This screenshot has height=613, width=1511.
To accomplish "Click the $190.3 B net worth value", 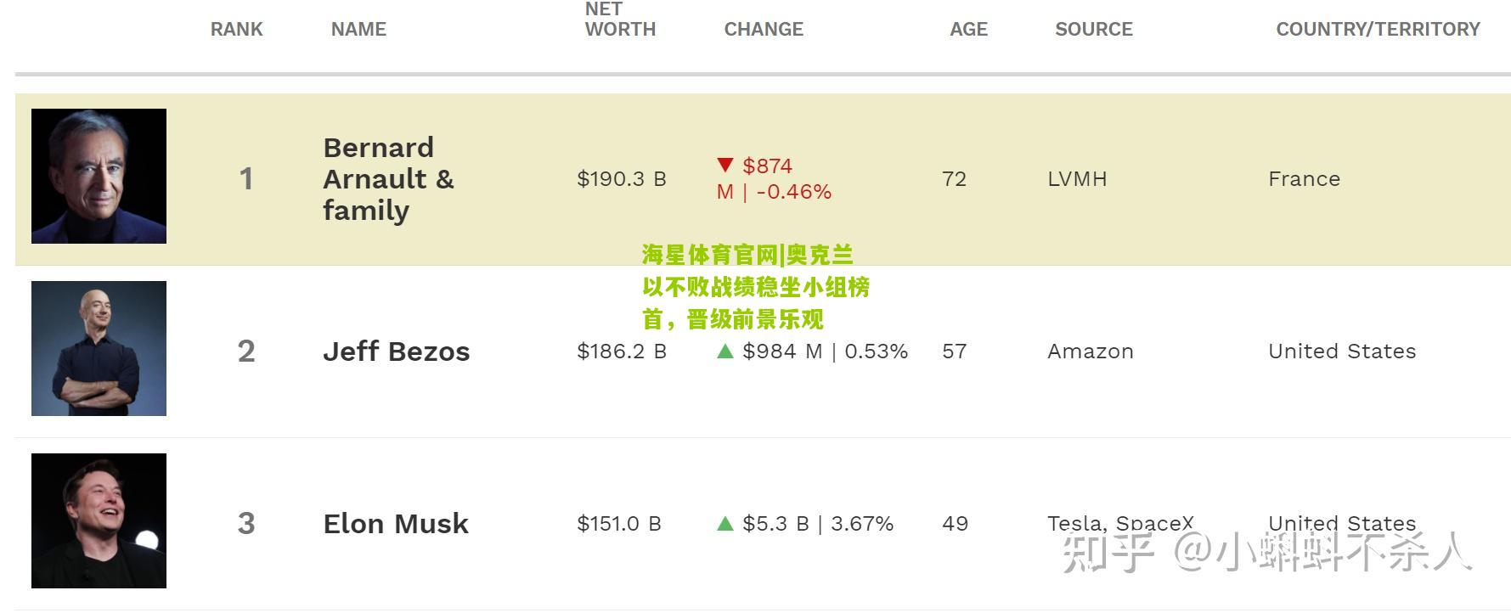I will click(621, 178).
